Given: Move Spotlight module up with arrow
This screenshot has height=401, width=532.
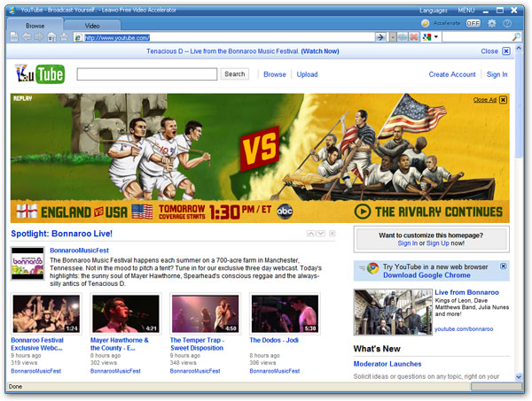Looking at the screenshot, I should coord(310,234).
